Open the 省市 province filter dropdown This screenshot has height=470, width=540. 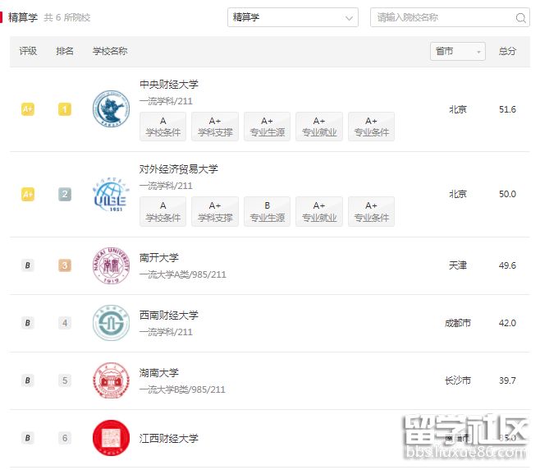[x=458, y=52]
